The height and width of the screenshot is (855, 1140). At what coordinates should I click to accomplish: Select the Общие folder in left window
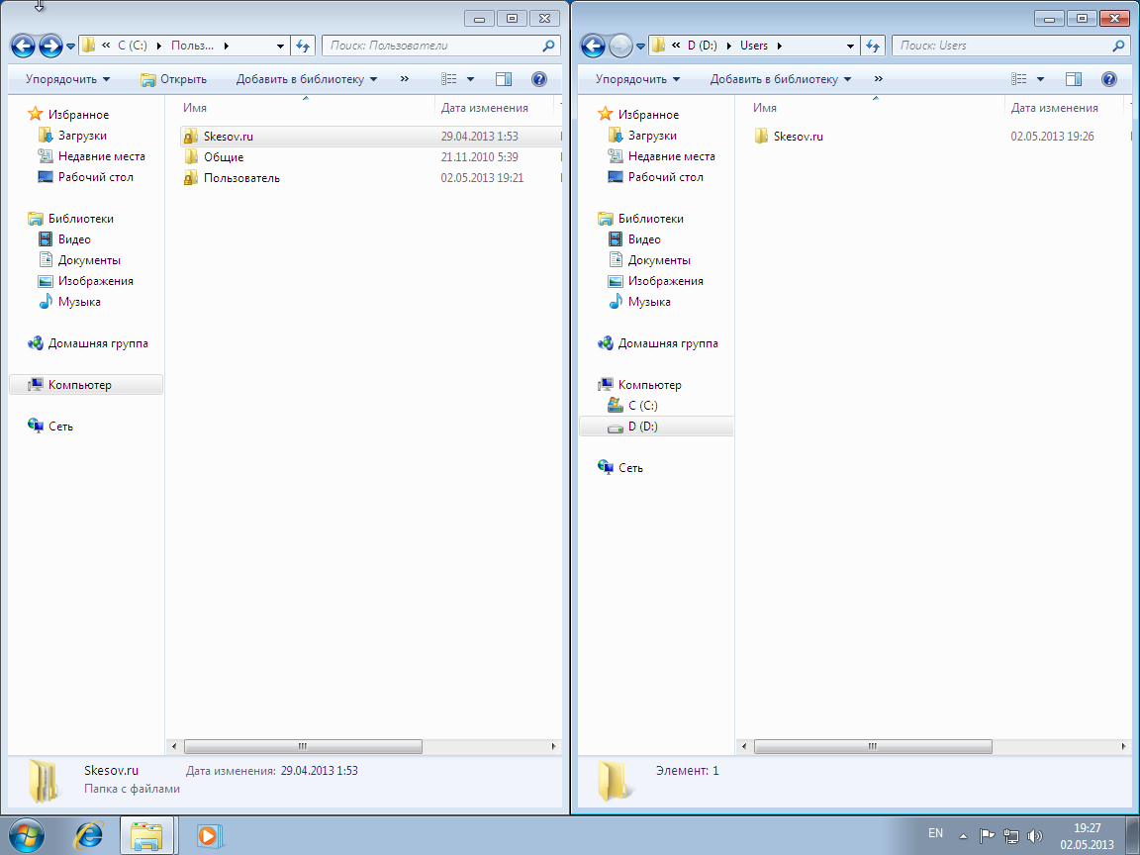224,157
